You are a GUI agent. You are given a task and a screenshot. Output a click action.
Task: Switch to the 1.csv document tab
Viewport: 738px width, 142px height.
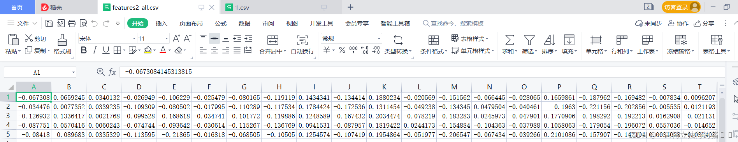click(281, 7)
